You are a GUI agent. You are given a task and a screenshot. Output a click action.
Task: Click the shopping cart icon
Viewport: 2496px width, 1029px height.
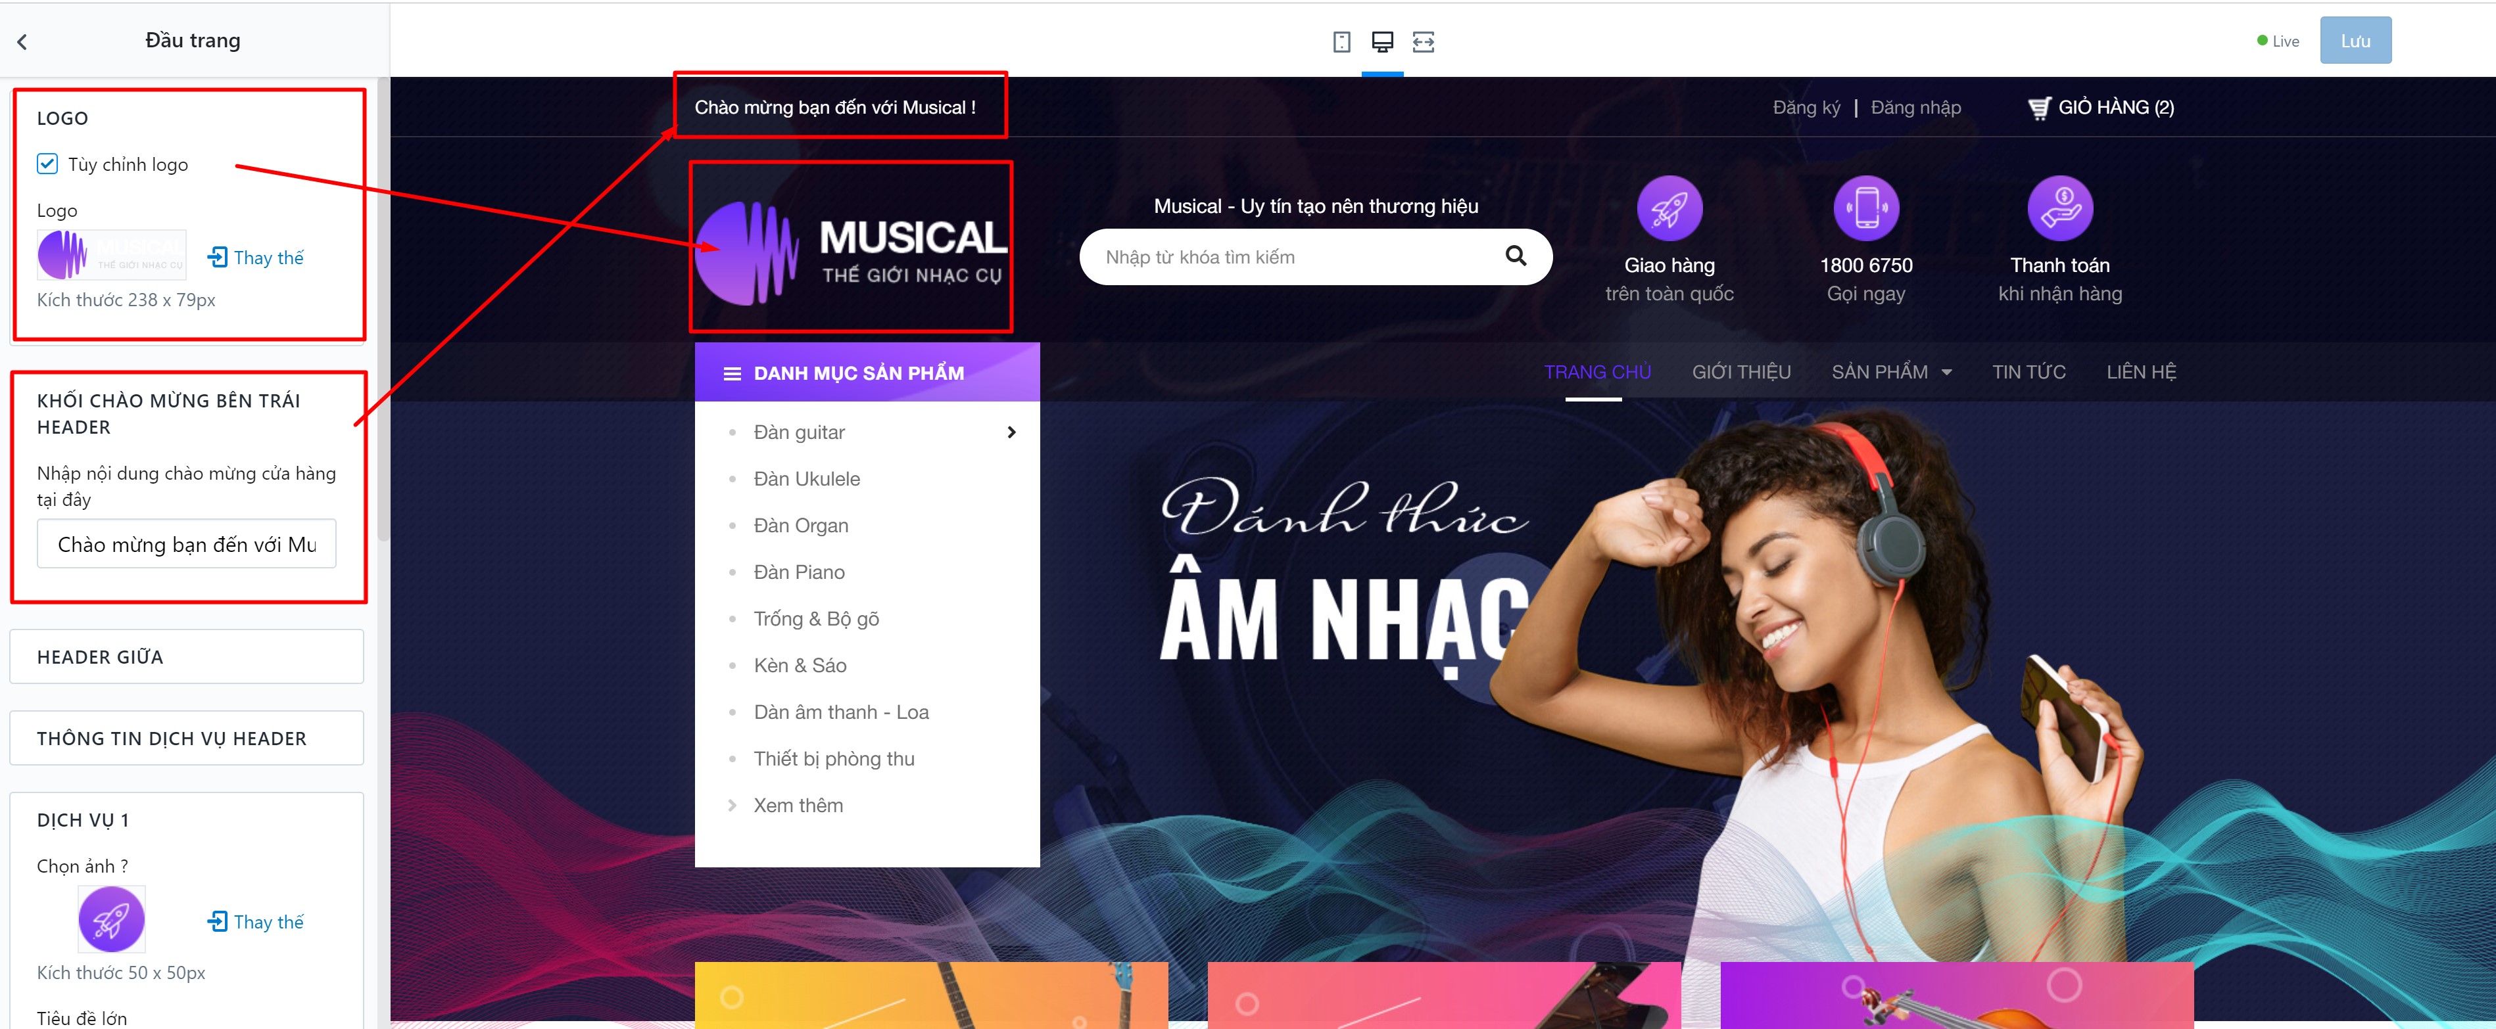coord(2038,108)
